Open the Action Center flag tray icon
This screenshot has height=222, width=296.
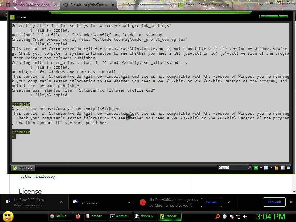(x=232, y=217)
